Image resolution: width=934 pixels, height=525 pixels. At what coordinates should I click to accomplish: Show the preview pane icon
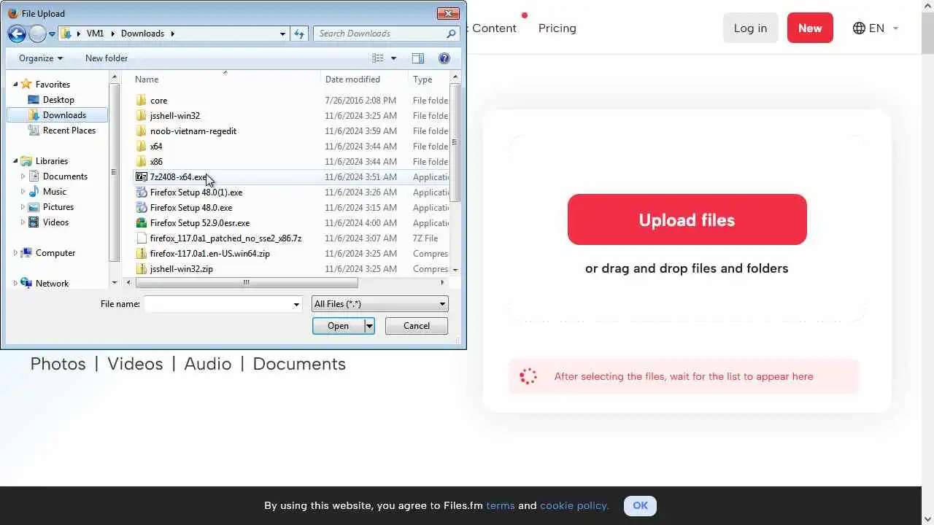pos(418,58)
